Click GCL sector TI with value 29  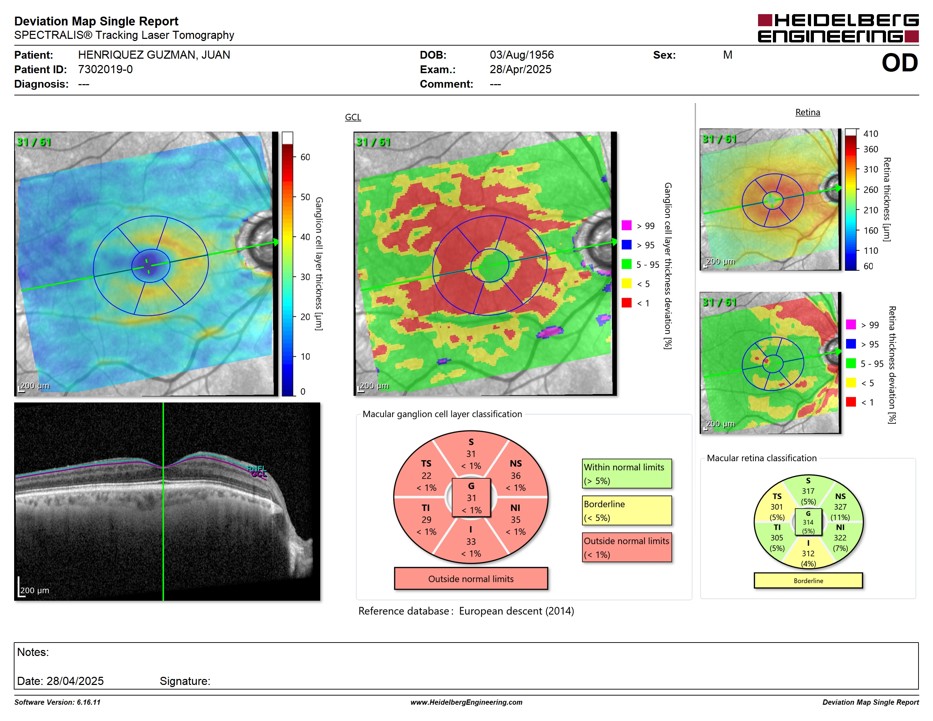(426, 520)
